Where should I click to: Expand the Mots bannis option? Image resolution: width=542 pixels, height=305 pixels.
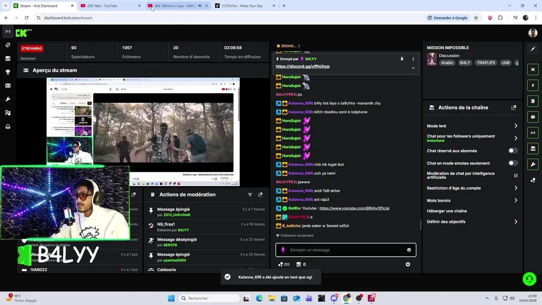pos(516,200)
